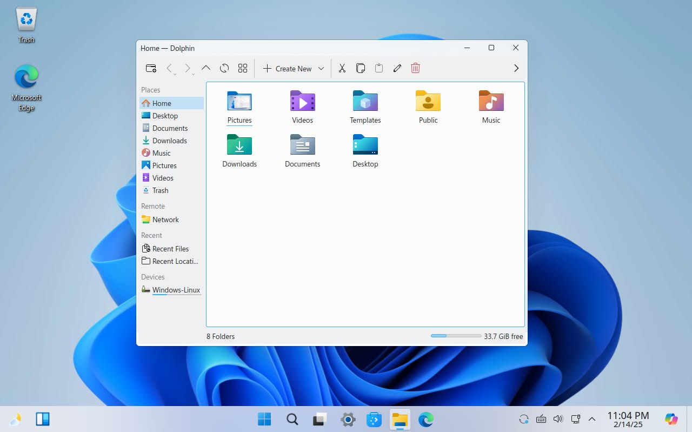Image resolution: width=692 pixels, height=432 pixels.
Task: Click the free disk space bar
Action: tap(456, 336)
